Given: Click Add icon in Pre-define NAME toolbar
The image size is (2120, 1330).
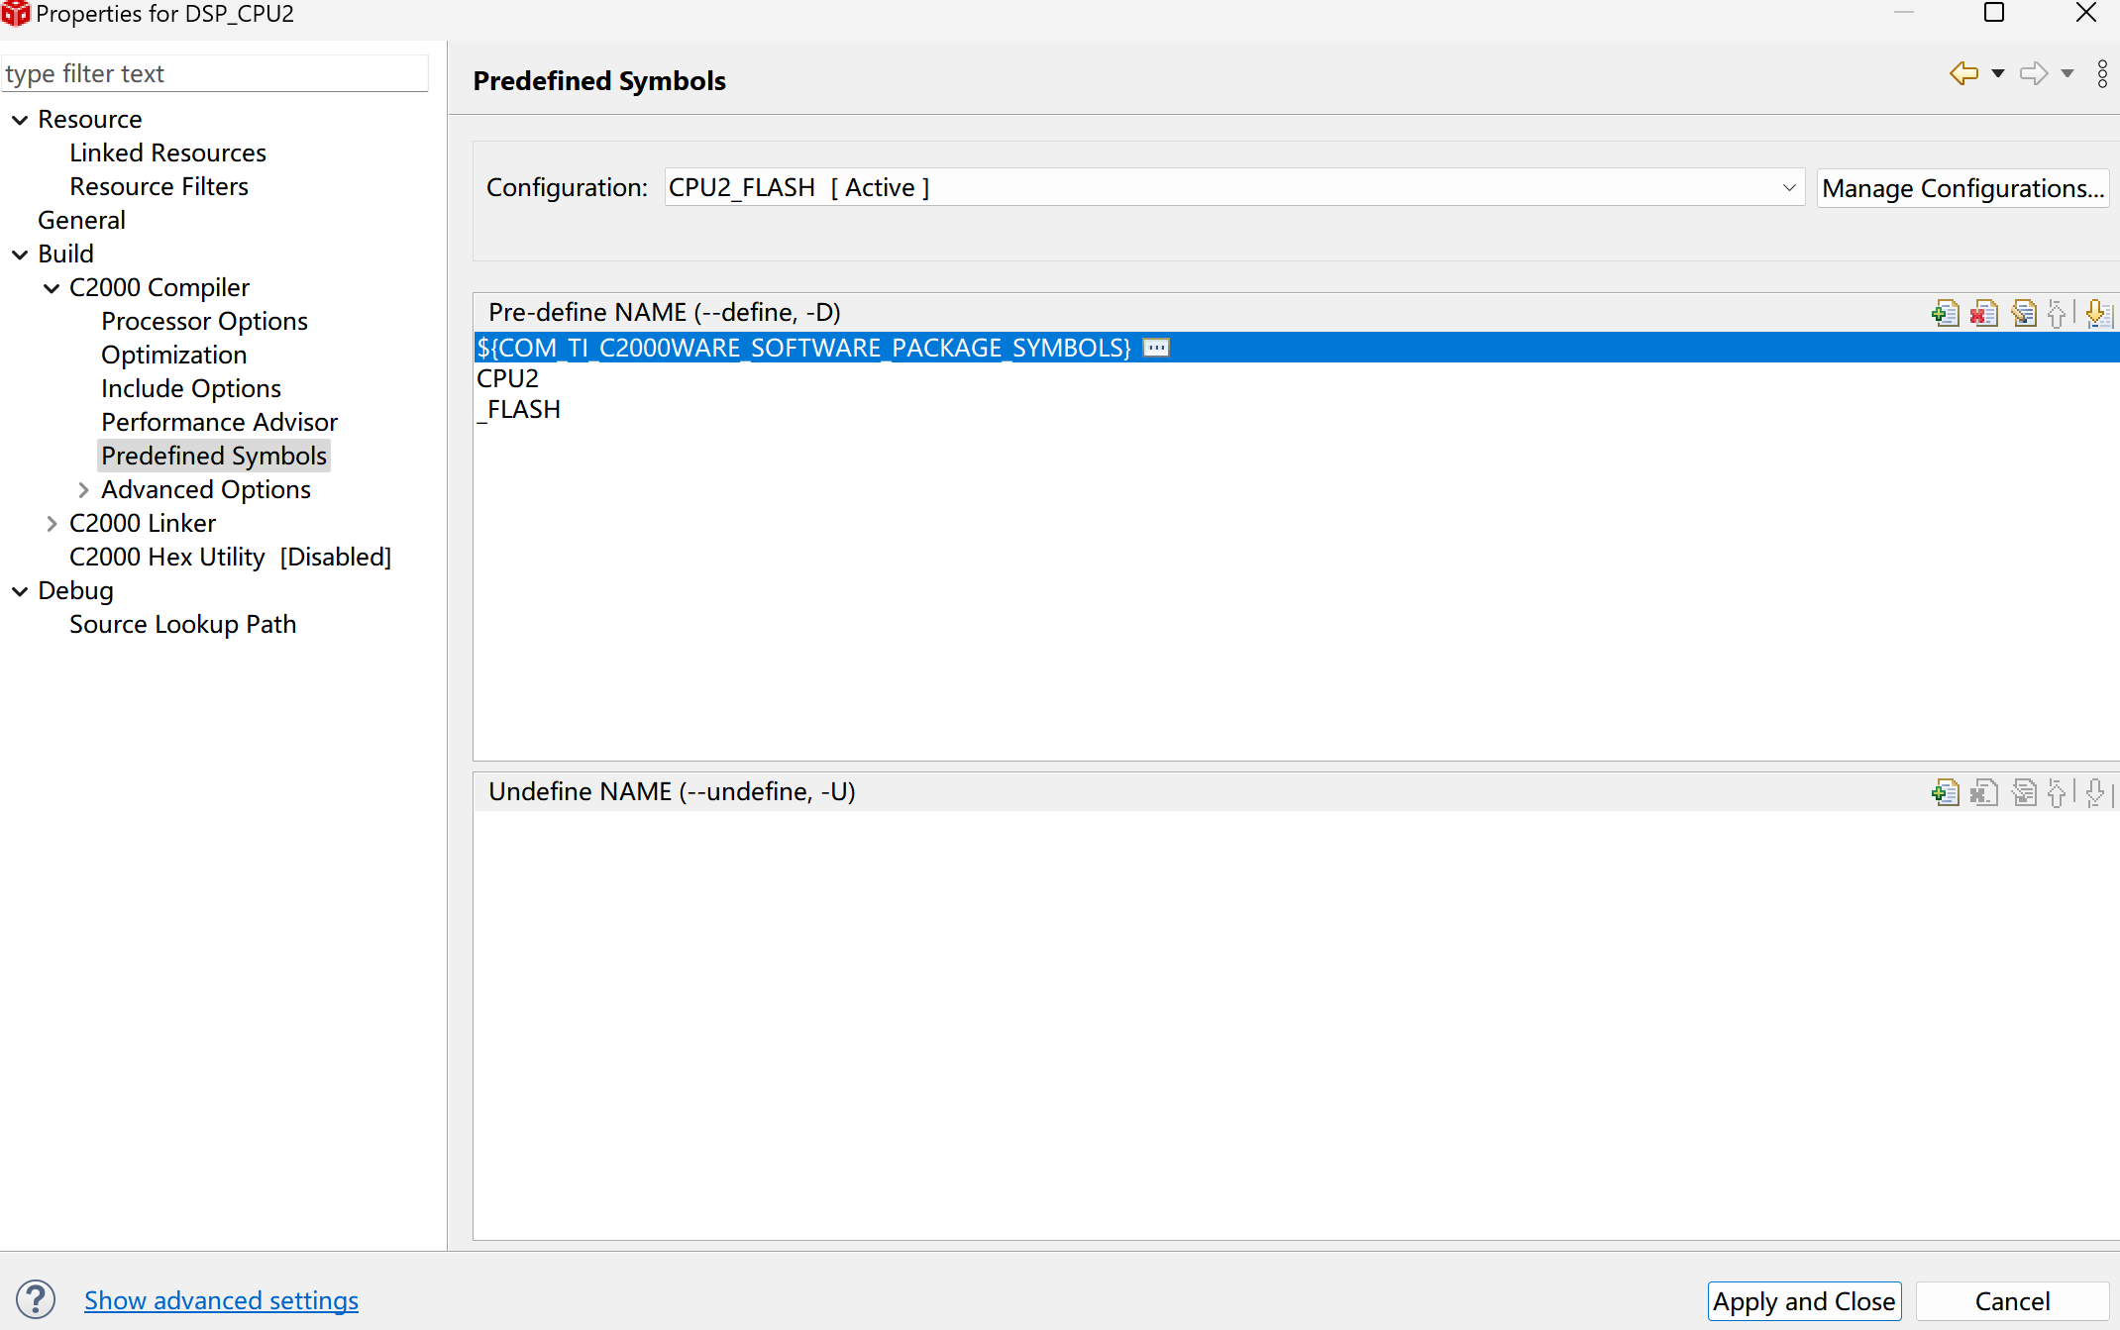Looking at the screenshot, I should tap(1945, 314).
